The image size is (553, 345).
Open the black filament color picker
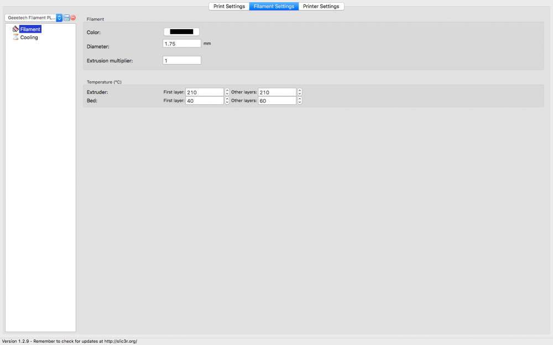pyautogui.click(x=181, y=31)
